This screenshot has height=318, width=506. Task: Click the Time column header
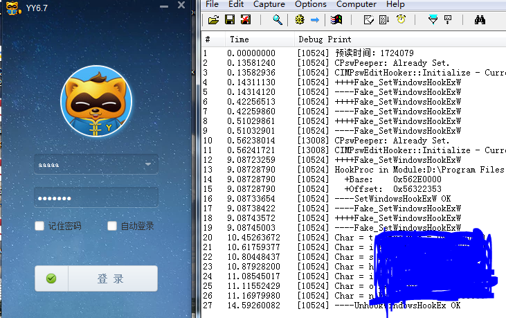coord(260,39)
